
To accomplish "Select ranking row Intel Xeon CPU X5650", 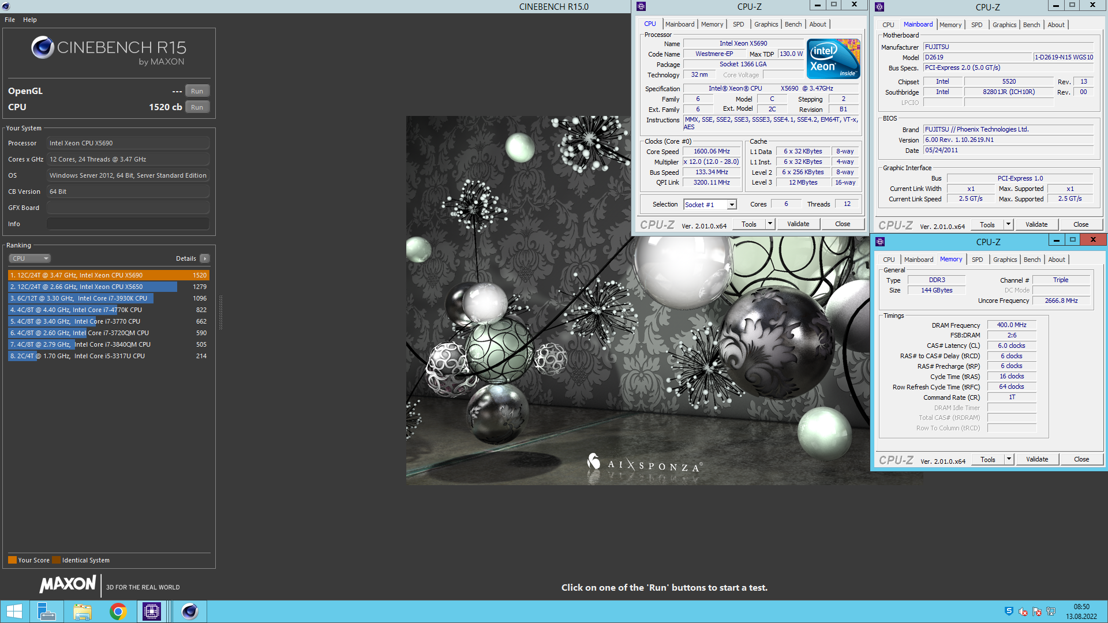I will pyautogui.click(x=108, y=287).
